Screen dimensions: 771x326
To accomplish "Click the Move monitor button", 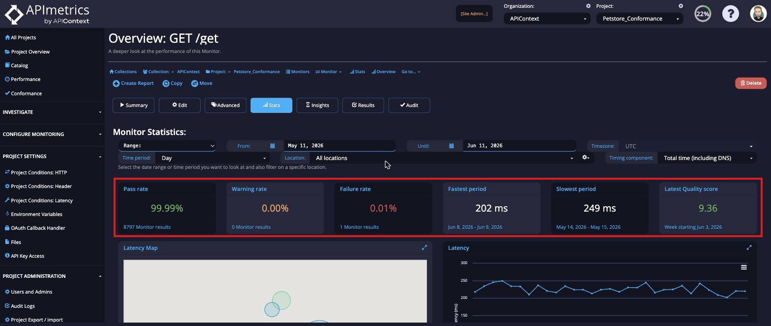I will tap(202, 83).
